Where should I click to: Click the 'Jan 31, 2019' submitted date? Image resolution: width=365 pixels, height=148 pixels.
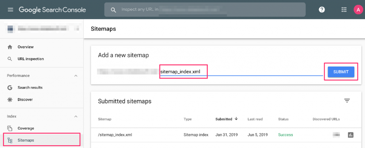[x=226, y=135]
